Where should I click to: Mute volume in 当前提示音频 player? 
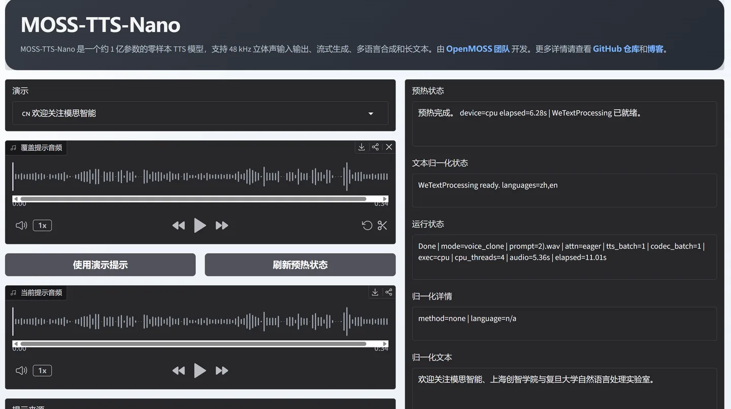tap(21, 370)
